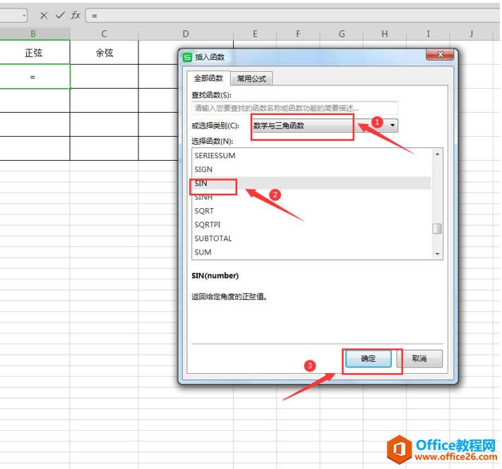Select SUM in the function list
This screenshot has height=469, width=502.
(x=311, y=252)
